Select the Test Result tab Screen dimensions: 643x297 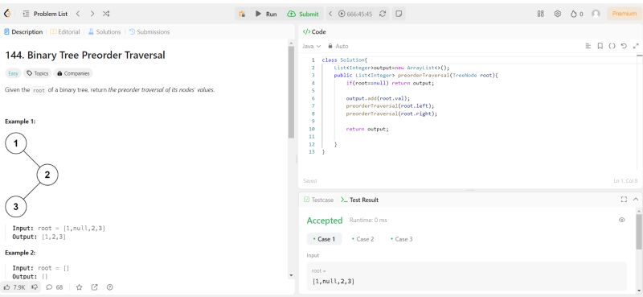click(359, 200)
